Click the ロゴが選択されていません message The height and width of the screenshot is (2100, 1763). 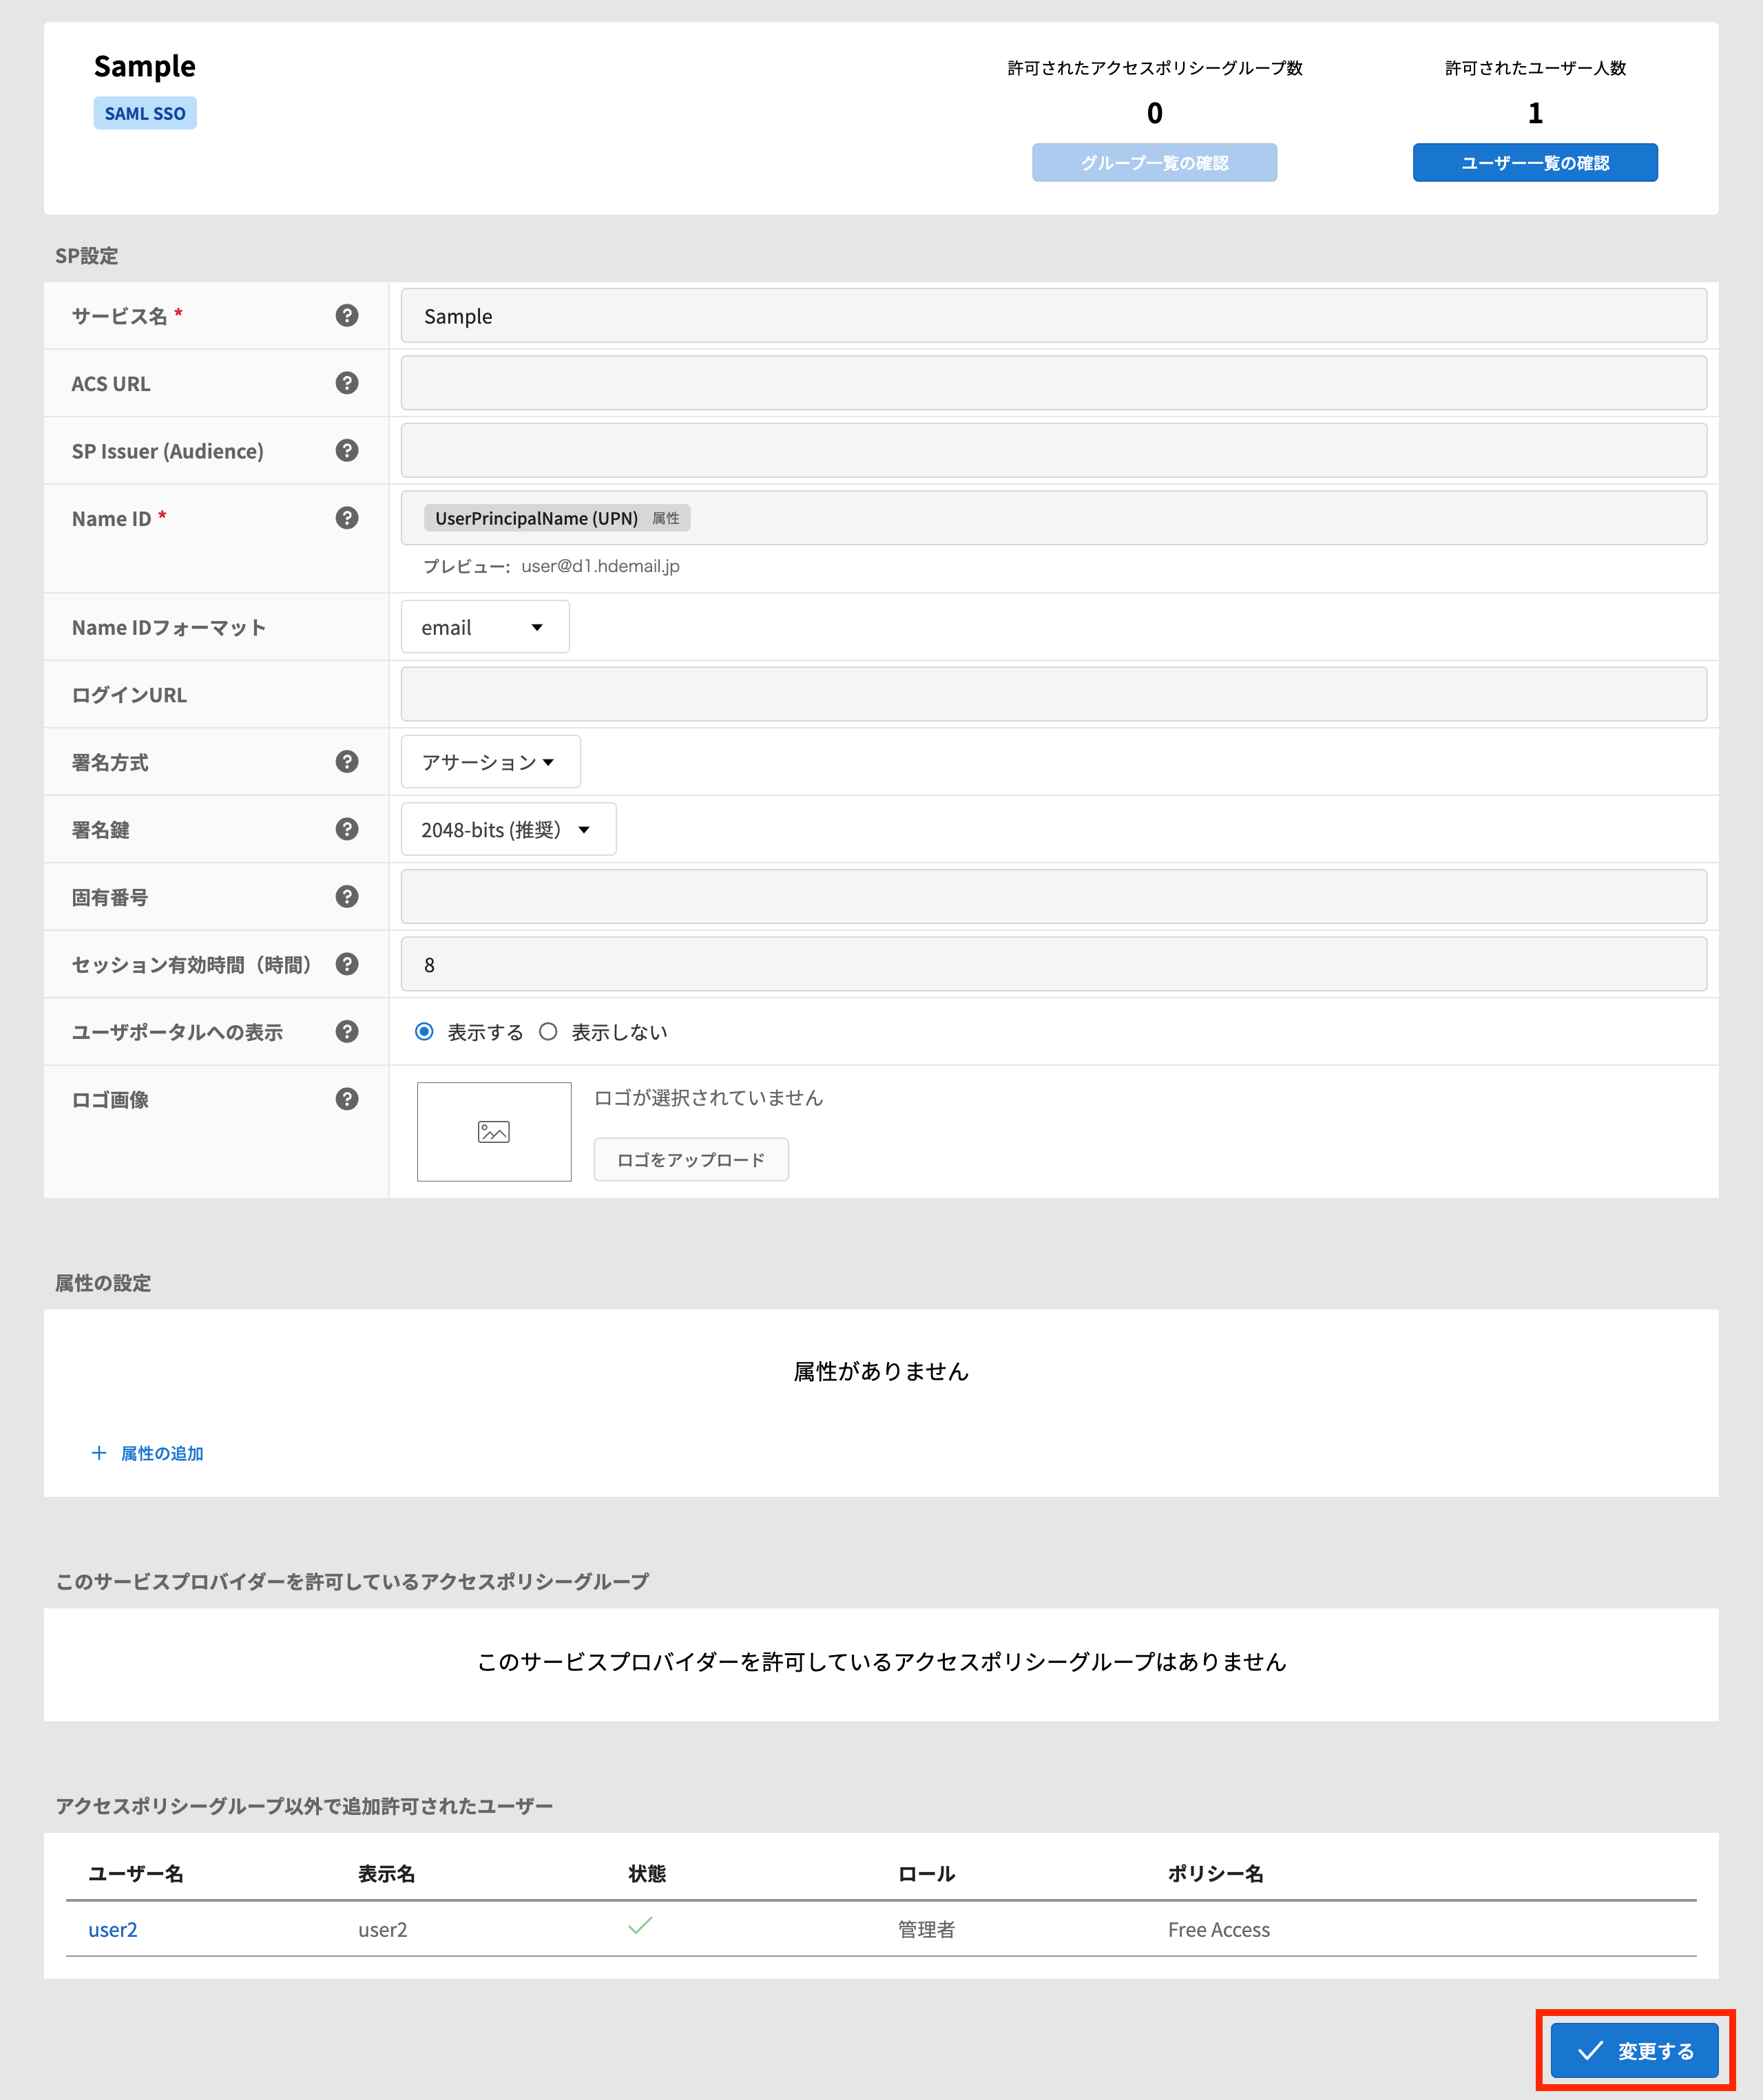[708, 1098]
